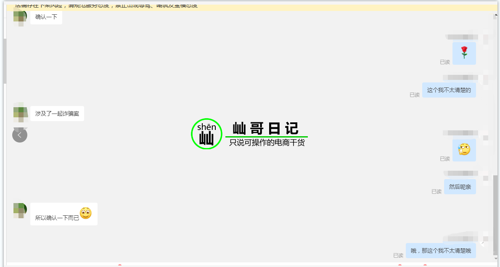Click the chat vertical scrollbar thumb
This screenshot has height=267, width=500.
495,216
